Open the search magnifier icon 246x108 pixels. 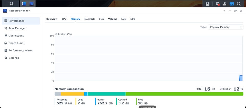(239, 4)
